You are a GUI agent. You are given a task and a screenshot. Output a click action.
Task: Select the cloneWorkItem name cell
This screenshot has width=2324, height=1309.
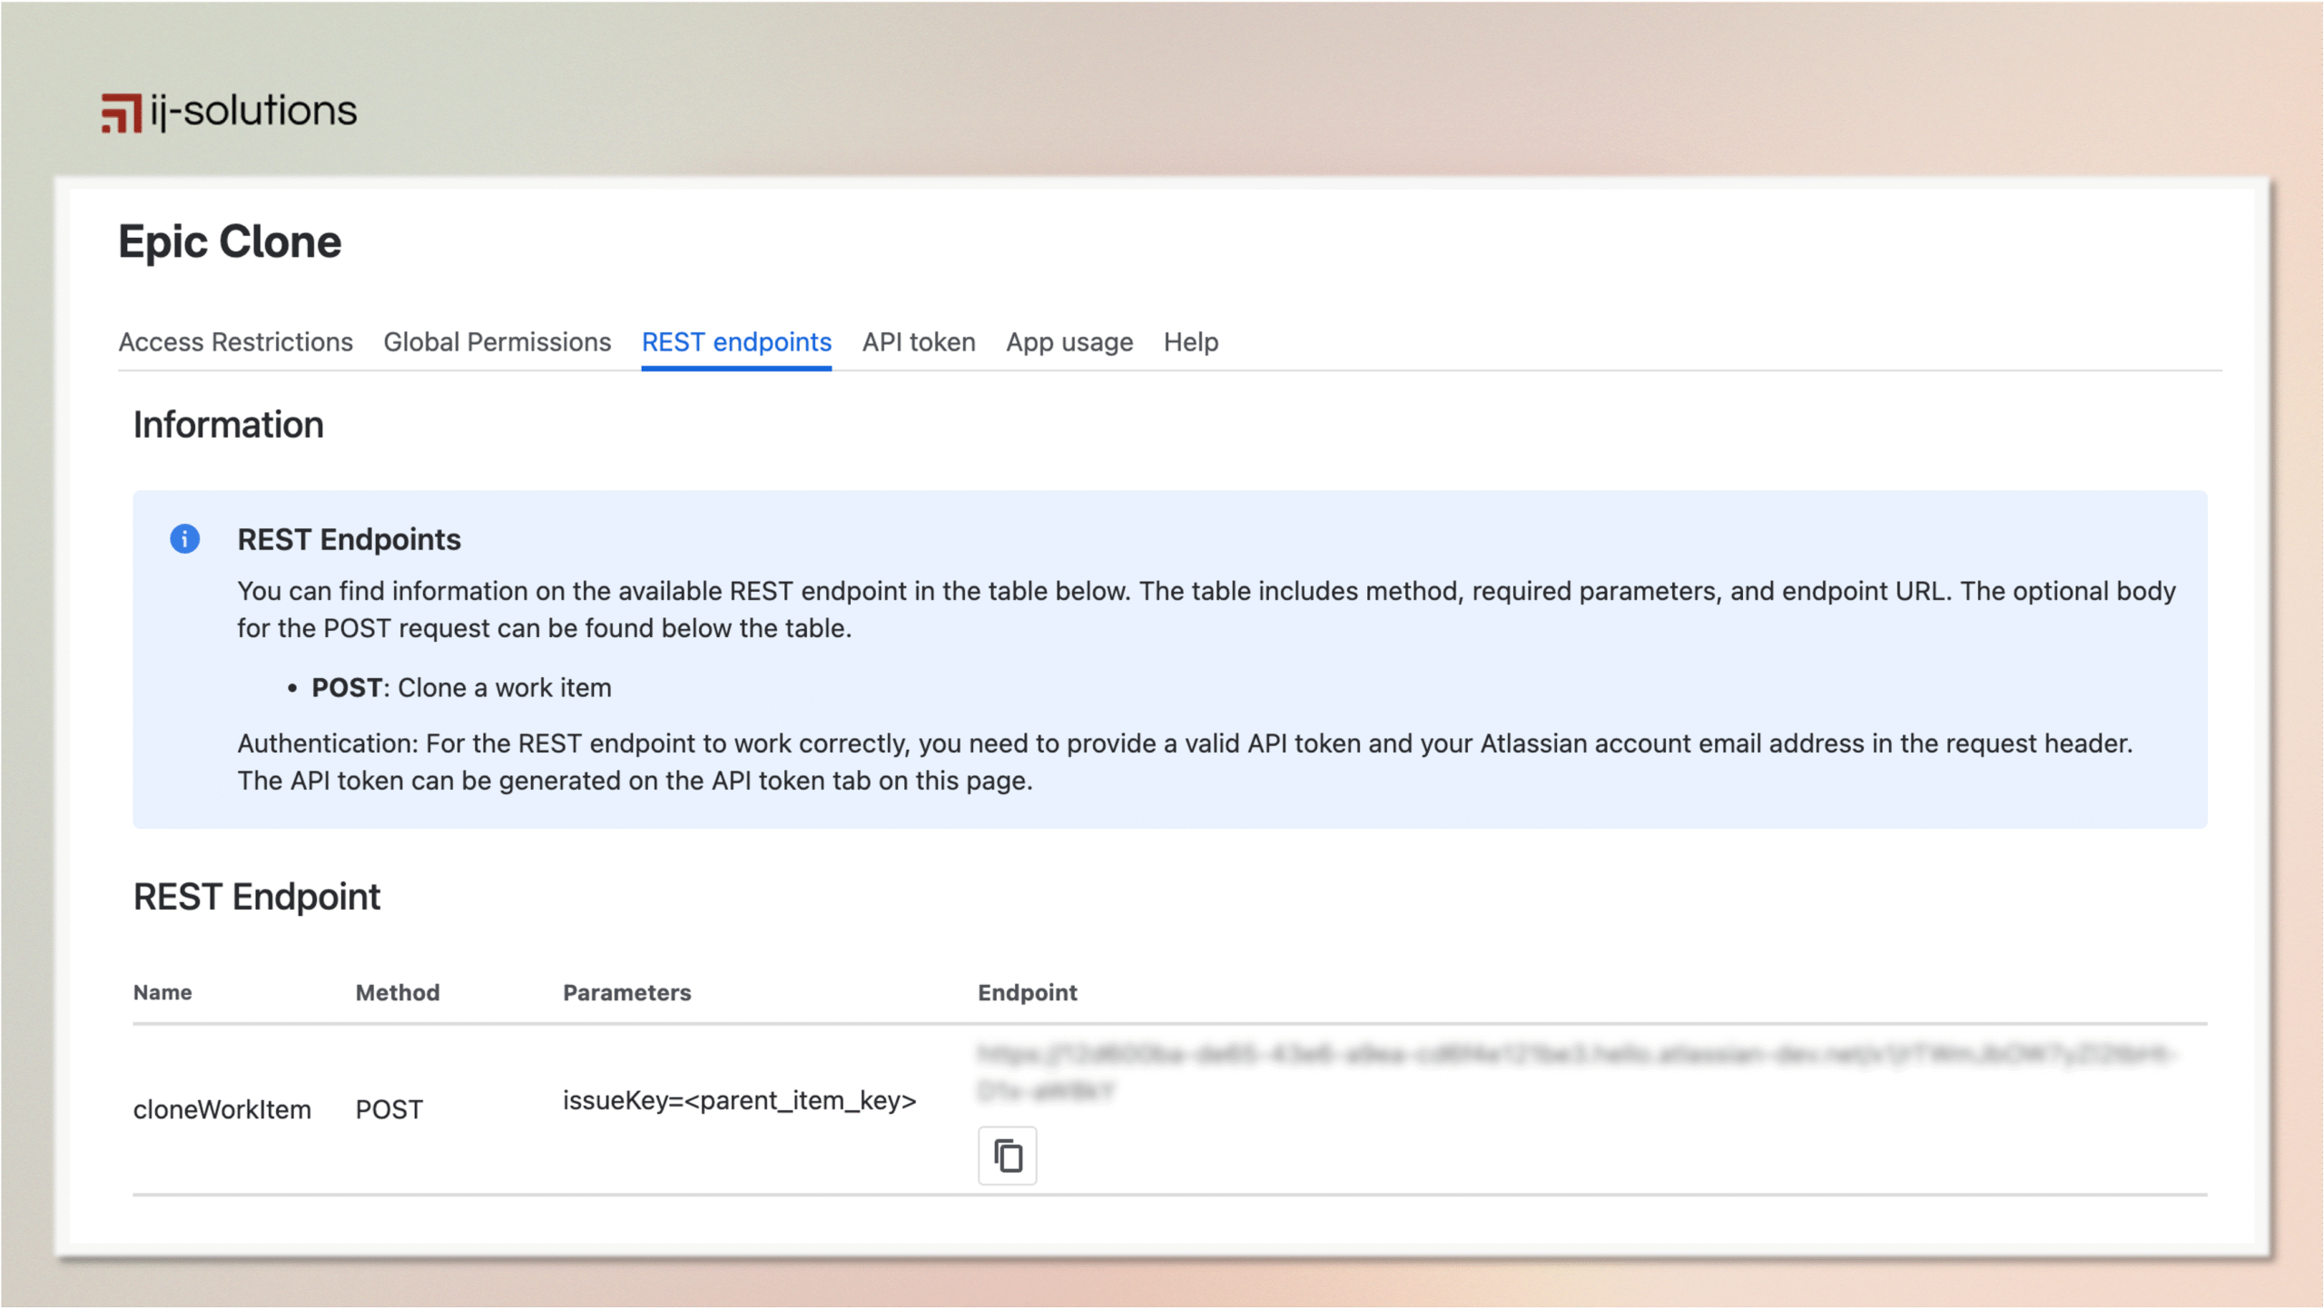pos(222,1109)
